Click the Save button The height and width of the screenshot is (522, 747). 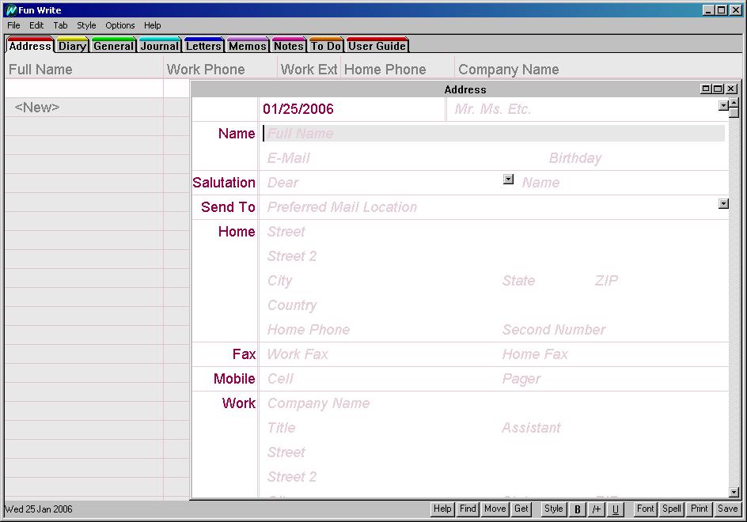(727, 509)
